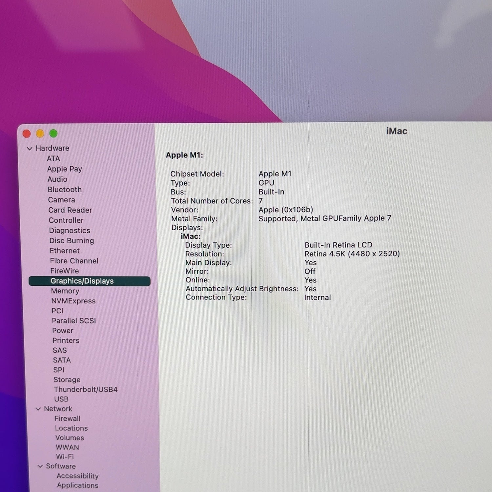Click the Mirror value 'Off'
Screen dimensions: 492x492
[310, 272]
